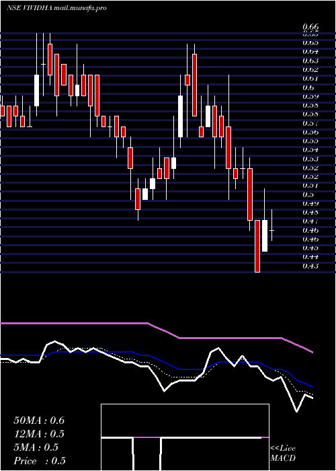Click the 0.47 price axis label
The width and height of the screenshot is (336, 471).
pyautogui.click(x=310, y=221)
